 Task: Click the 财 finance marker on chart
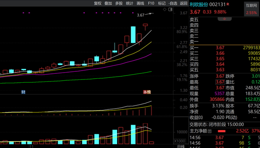pyautogui.click(x=23, y=92)
